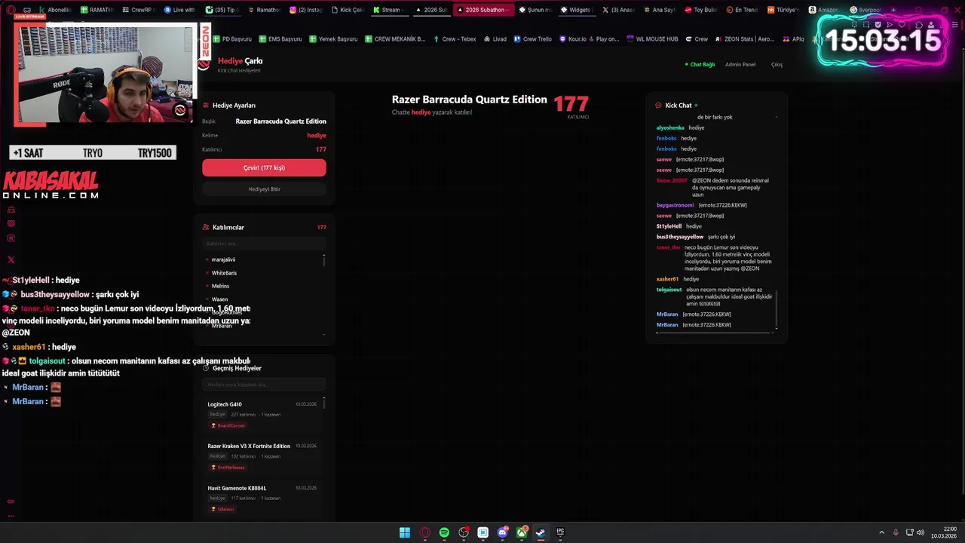Open the Admin Panel link
Screen dimensions: 965x543
[740, 65]
